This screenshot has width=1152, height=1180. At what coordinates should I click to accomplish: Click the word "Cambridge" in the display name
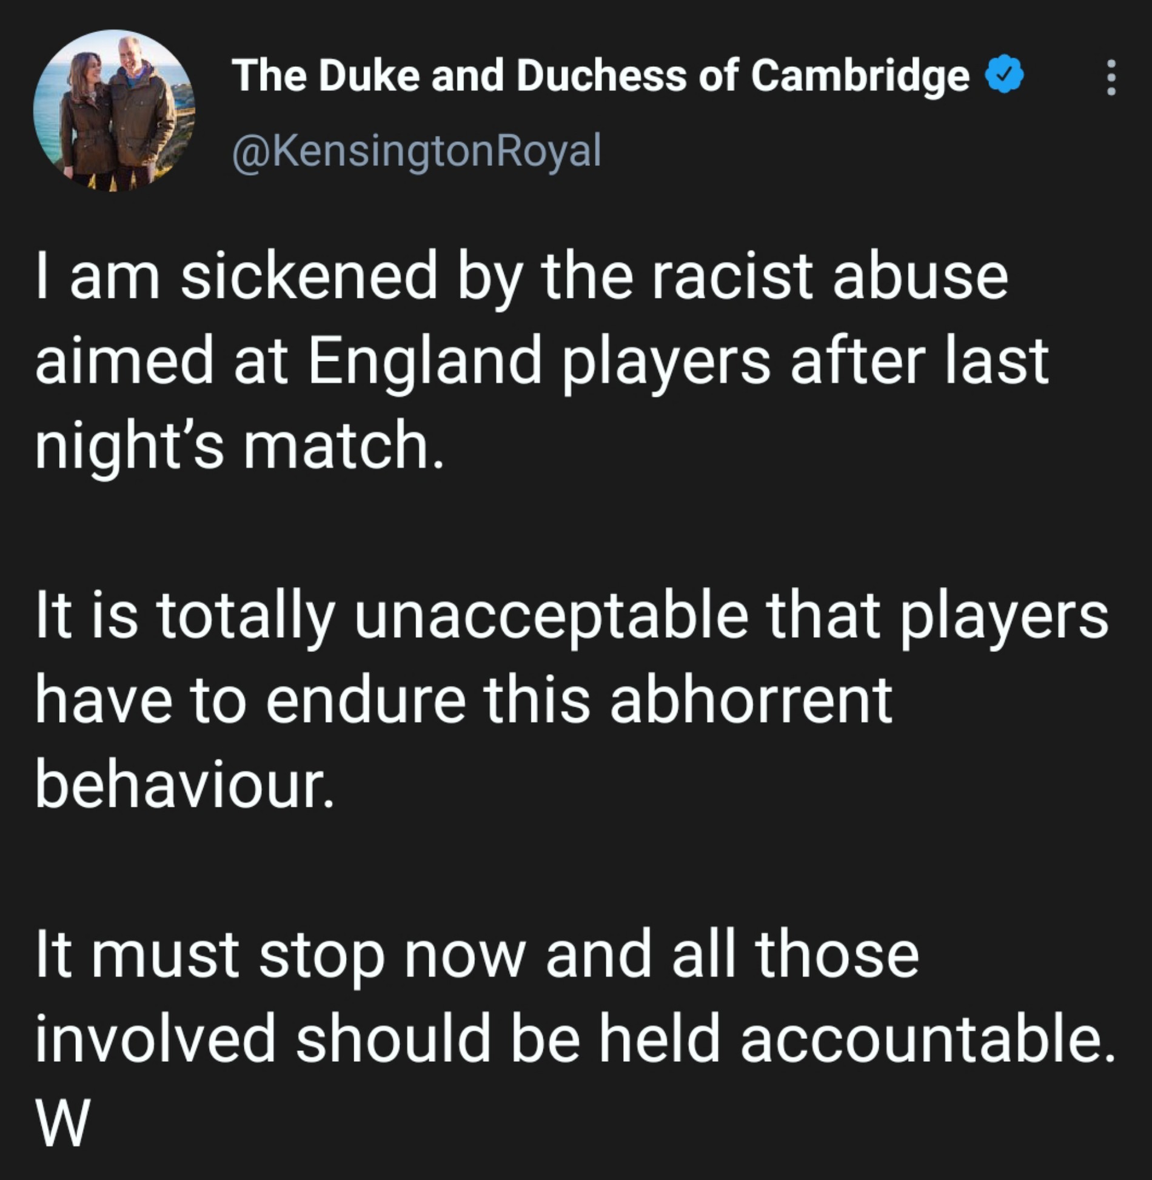coord(860,76)
